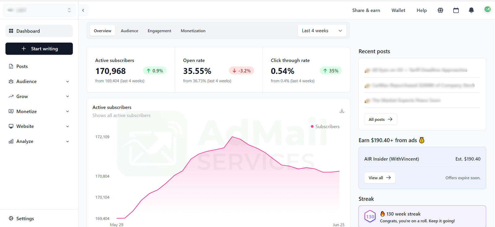The height and width of the screenshot is (227, 495).
Task: Click View all ad offers button
Action: pos(380,178)
